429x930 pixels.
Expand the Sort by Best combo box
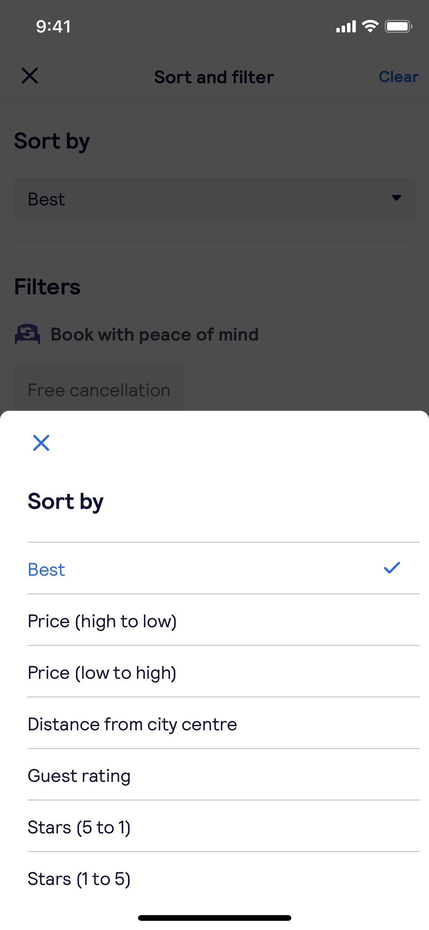click(215, 199)
